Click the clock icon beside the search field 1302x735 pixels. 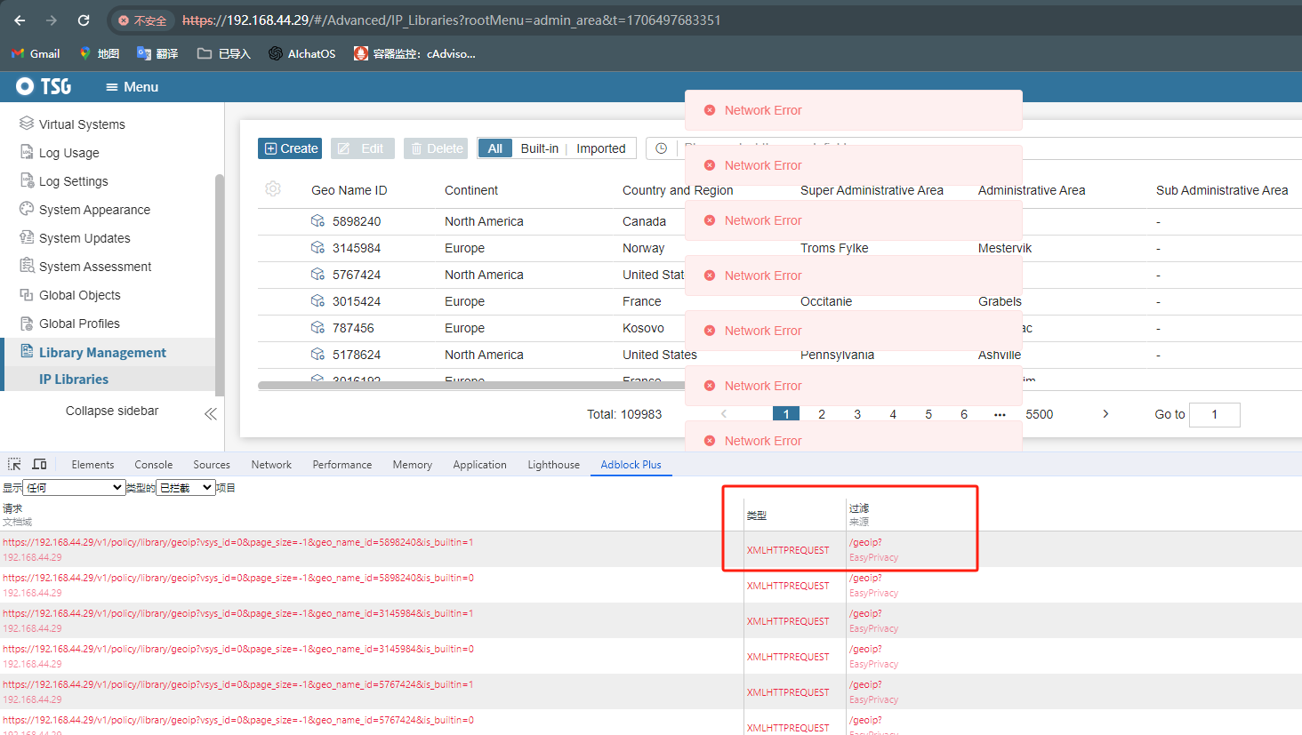(x=661, y=148)
